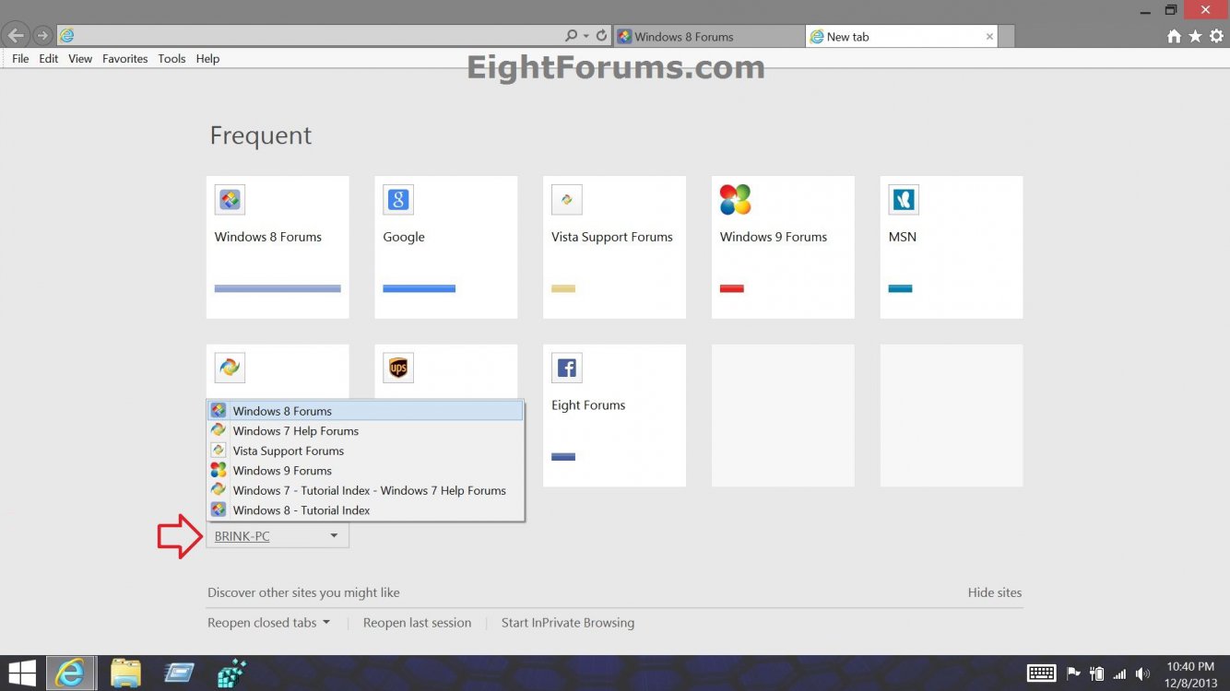This screenshot has height=691, width=1230.
Task: Launch File Explorer from the taskbar
Action: coord(125,673)
